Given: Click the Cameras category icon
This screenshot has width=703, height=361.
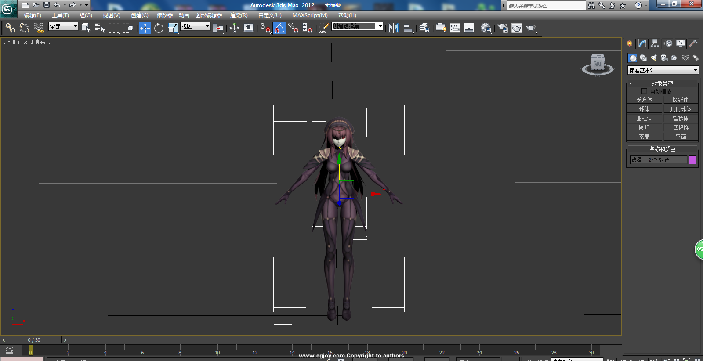Looking at the screenshot, I should tap(664, 58).
